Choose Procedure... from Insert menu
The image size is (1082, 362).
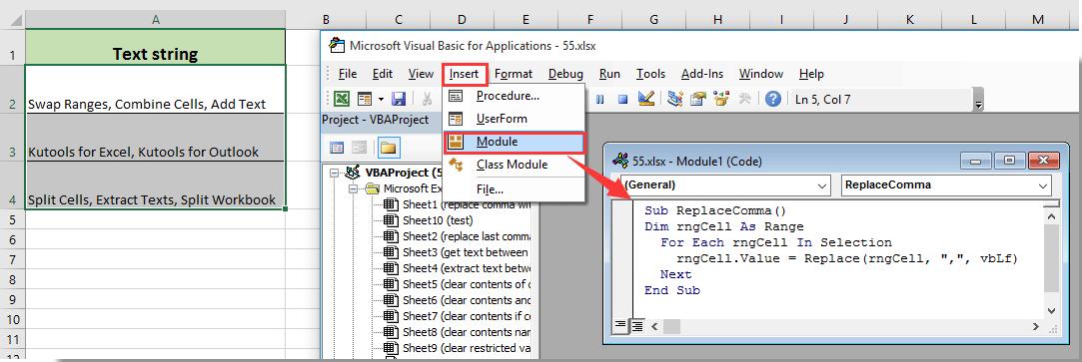pos(515,96)
